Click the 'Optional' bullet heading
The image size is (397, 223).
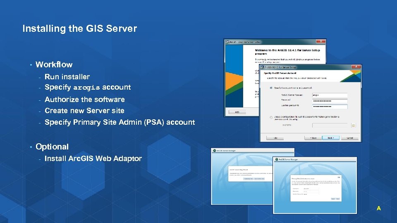[x=52, y=147]
